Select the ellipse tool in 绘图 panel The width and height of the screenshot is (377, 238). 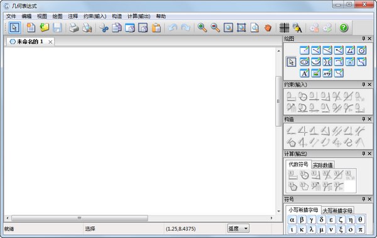304,62
